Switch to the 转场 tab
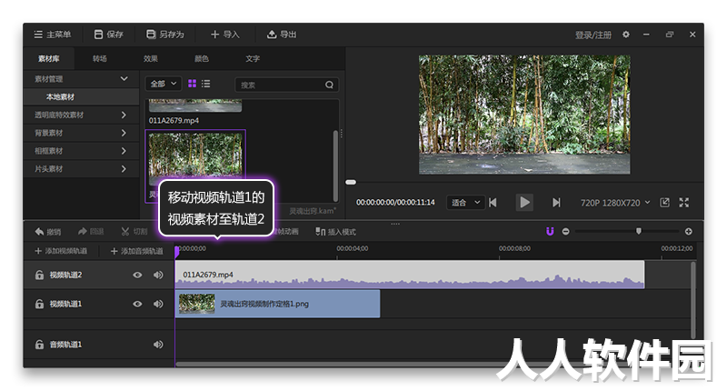The height and width of the screenshot is (391, 727). click(x=100, y=59)
